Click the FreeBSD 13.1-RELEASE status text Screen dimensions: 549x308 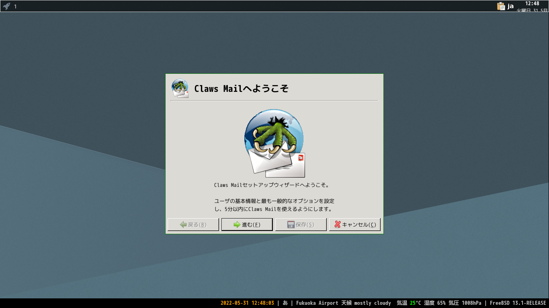[518, 303]
